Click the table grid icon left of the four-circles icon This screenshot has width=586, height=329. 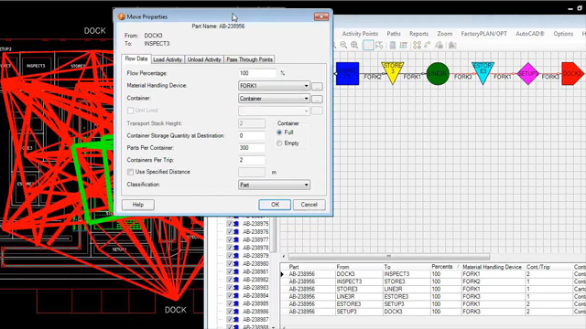403,45
